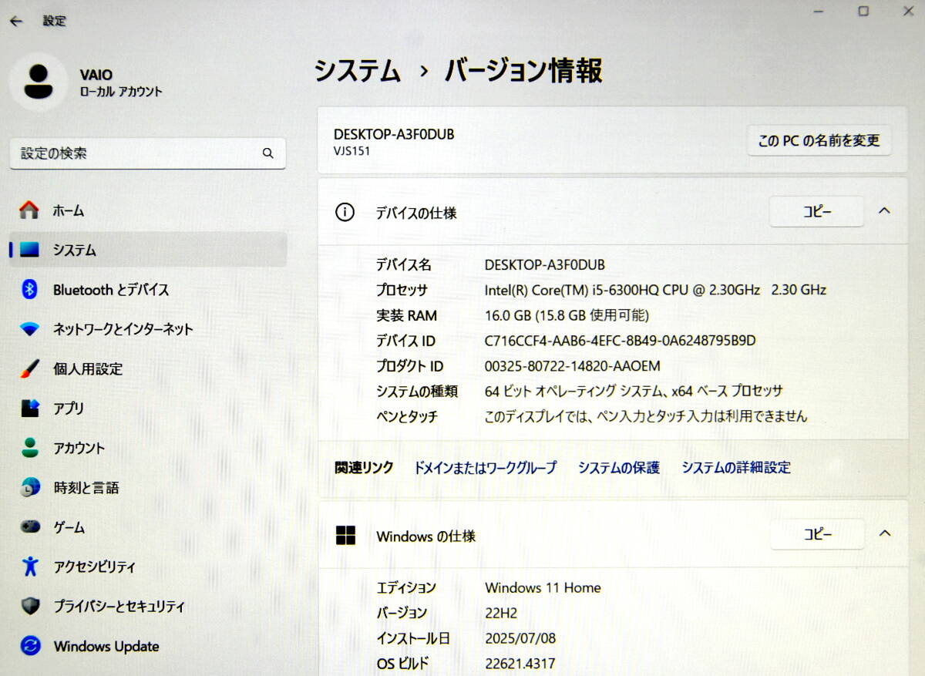This screenshot has height=676, width=925.
Task: Click the RAM value 16.0 GB
Action: tap(567, 315)
